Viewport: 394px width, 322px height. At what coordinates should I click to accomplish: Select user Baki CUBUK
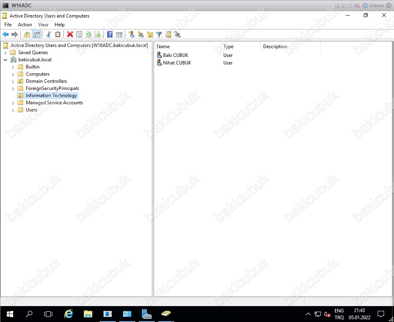pos(175,55)
